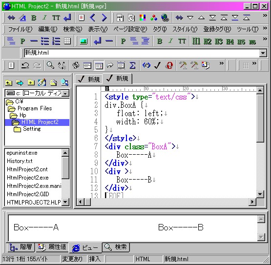Open the 表示(V) menu
The image size is (271, 265).
[x=98, y=29]
